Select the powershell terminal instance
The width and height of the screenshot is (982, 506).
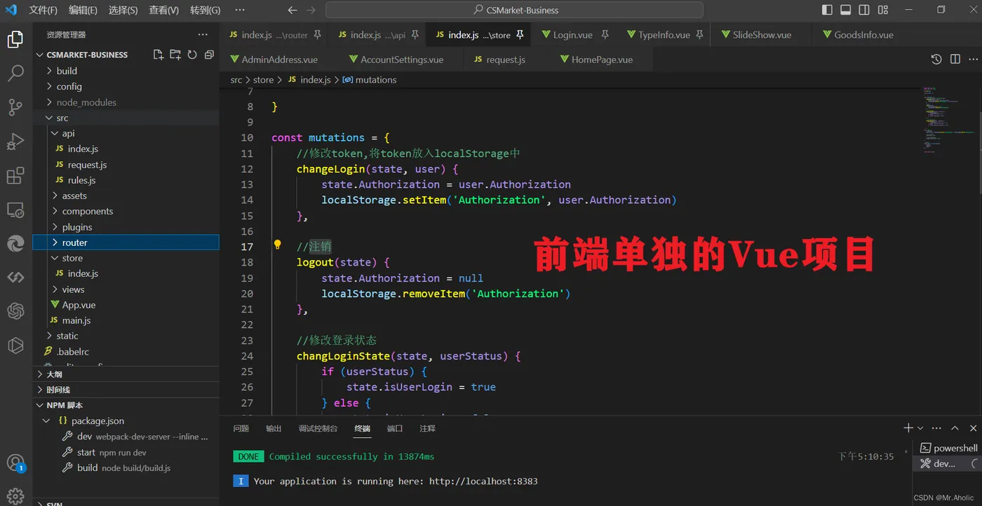tap(948, 448)
